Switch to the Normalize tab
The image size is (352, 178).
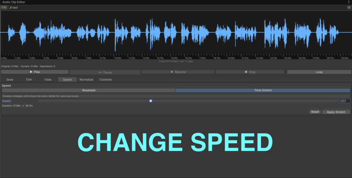point(86,79)
